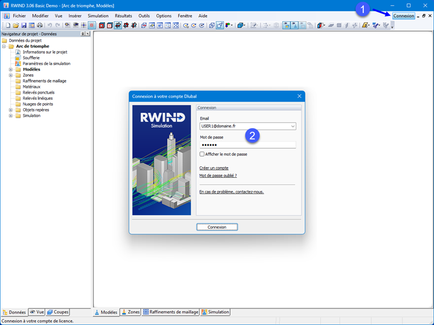
Task: Toggle the red-square highlighted toolbar button
Action: pyautogui.click(x=92, y=26)
